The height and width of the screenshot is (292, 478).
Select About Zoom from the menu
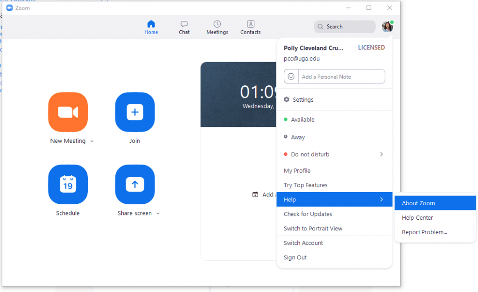coord(418,203)
